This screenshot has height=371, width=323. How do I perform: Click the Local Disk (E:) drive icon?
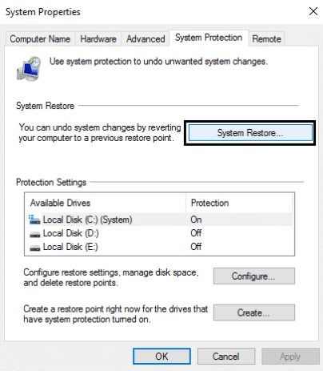(x=34, y=248)
